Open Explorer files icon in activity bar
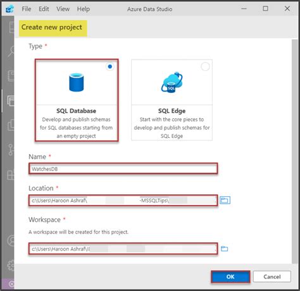 [x=11, y=125]
